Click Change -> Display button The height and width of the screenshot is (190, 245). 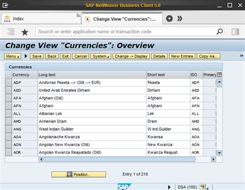coord(131,56)
